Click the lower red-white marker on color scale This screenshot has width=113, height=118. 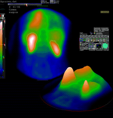(4, 44)
